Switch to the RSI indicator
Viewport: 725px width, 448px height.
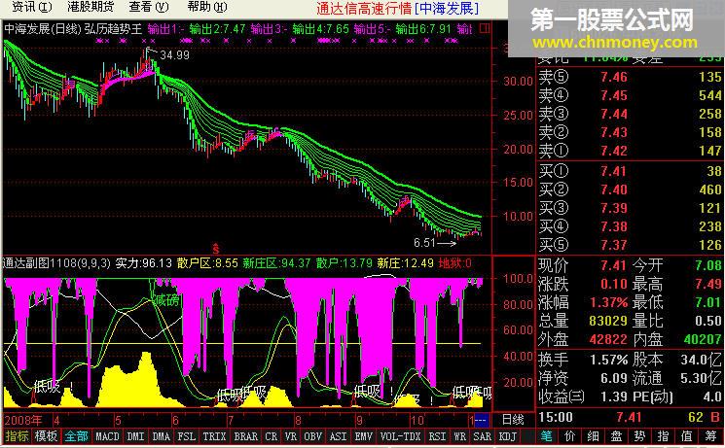tap(437, 436)
